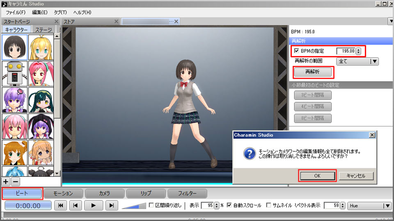This screenshot has height=221, width=394.
Task: Open the tab list dropdown arrow
Action: click(390, 21)
